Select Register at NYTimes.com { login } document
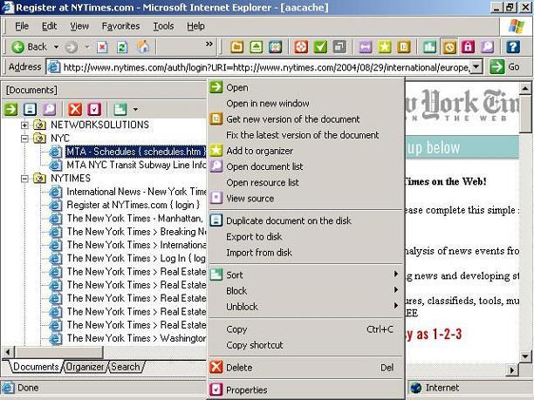The image size is (534, 400). (133, 205)
